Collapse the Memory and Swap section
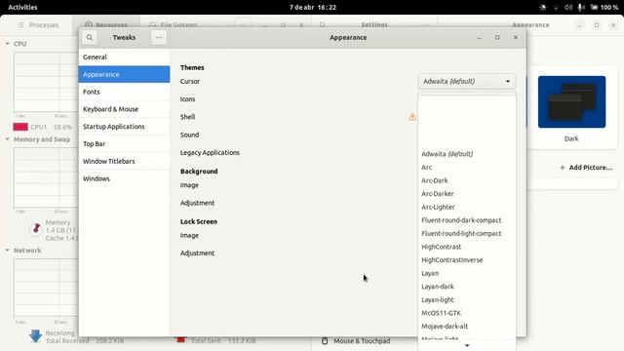Image resolution: width=624 pixels, height=351 pixels. (x=7, y=139)
